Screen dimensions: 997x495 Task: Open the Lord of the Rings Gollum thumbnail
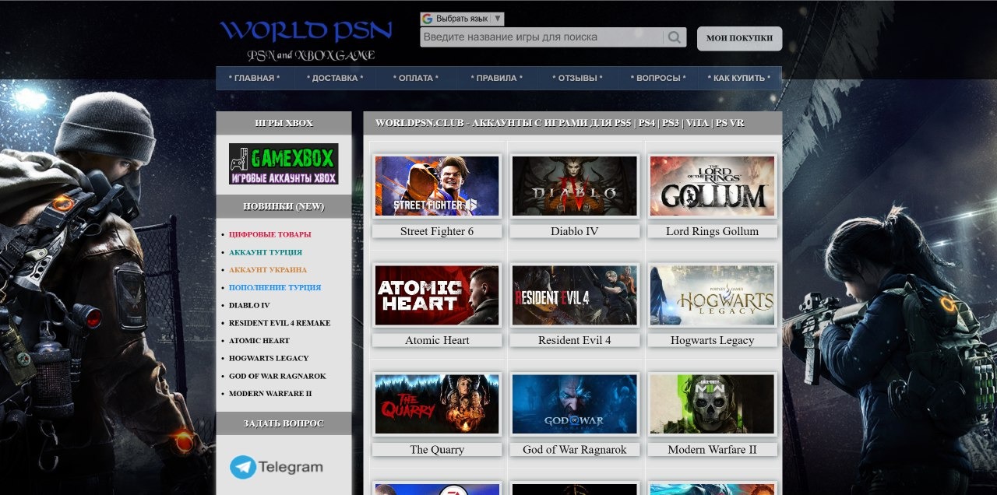713,186
